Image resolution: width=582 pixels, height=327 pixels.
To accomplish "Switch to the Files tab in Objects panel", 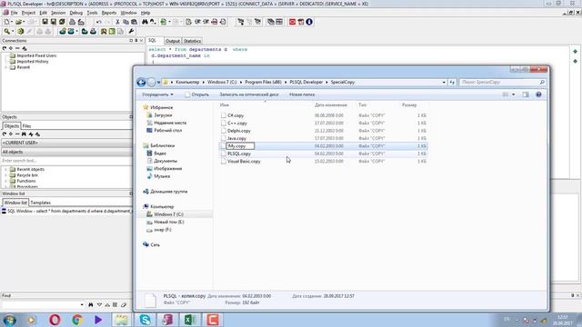I will 26,126.
